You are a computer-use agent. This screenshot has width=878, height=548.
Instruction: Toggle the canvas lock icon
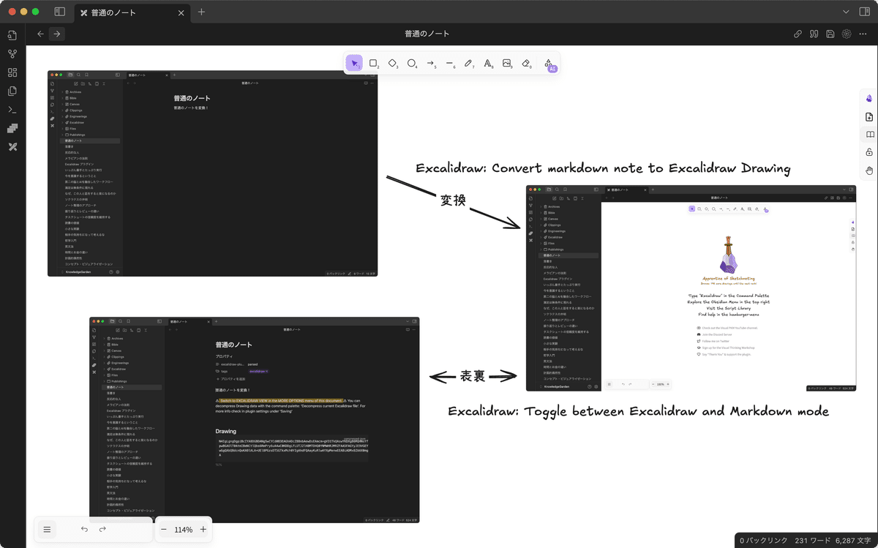click(x=869, y=153)
